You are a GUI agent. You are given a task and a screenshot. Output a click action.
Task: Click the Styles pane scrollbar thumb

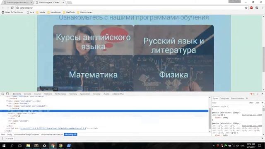(x=263, y=109)
